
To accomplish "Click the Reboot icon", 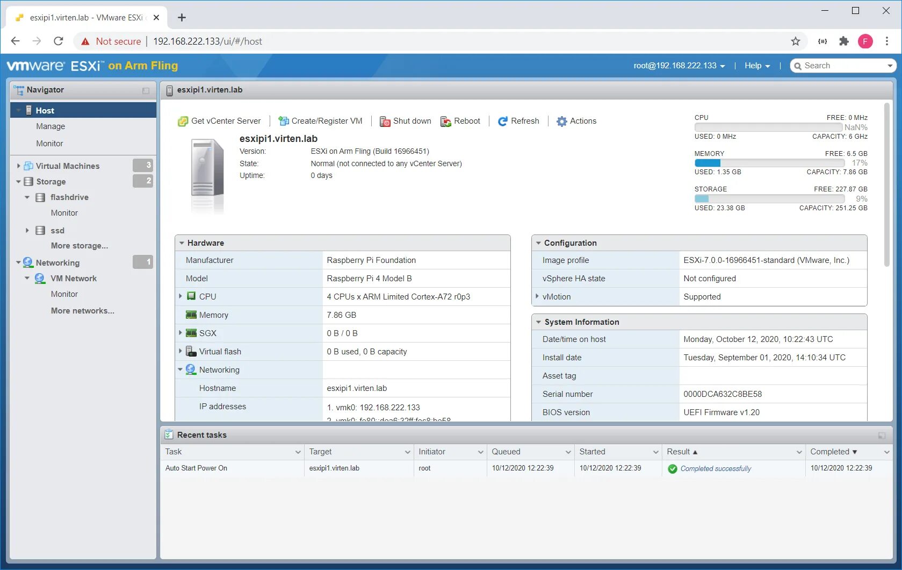I will coord(446,122).
